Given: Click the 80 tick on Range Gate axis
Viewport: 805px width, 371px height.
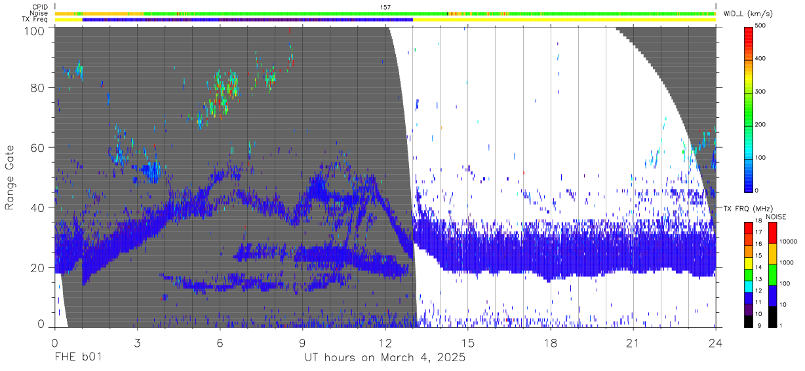Looking at the screenshot, I should click(39, 88).
